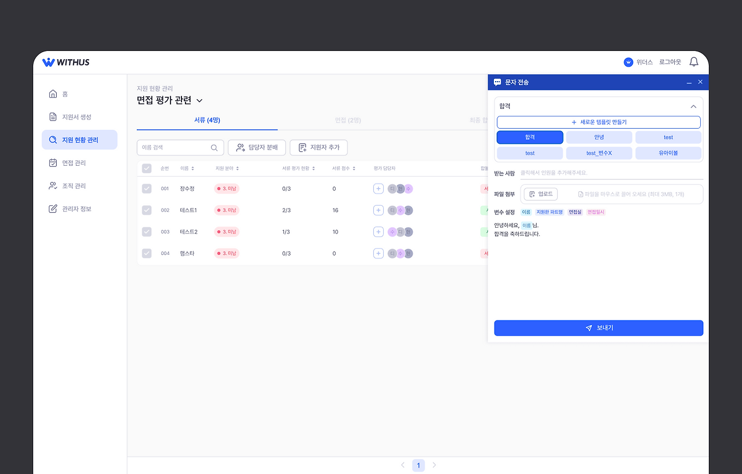Image resolution: width=742 pixels, height=474 pixels.
Task: Toggle the select-all checkbox in table header
Action: click(147, 169)
